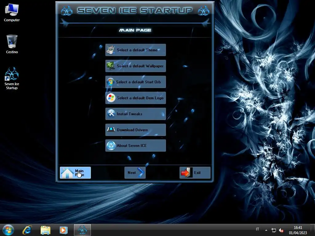The width and height of the screenshot is (315, 236).
Task: Click the Install Tweaks button
Action: (136, 114)
